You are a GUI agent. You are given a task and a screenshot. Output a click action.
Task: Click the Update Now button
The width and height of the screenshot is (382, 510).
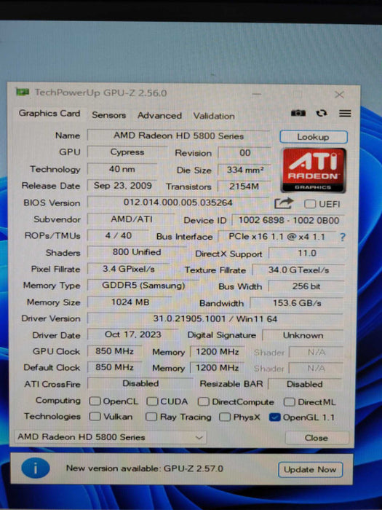310,469
